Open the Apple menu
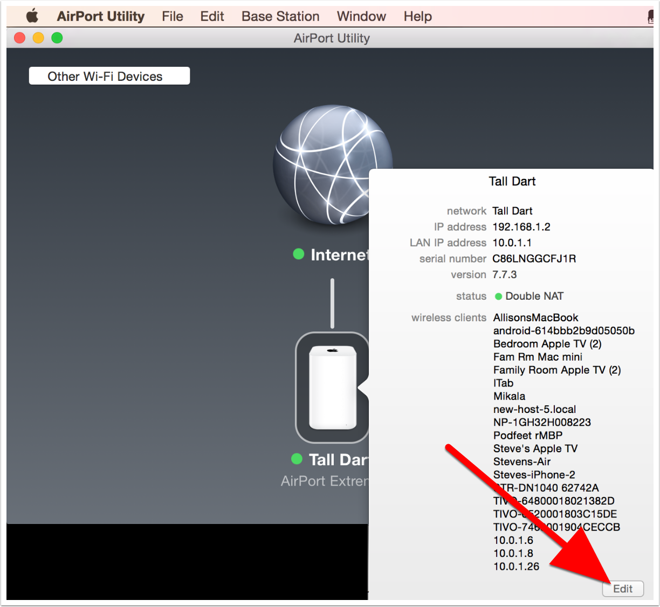 pyautogui.click(x=32, y=16)
